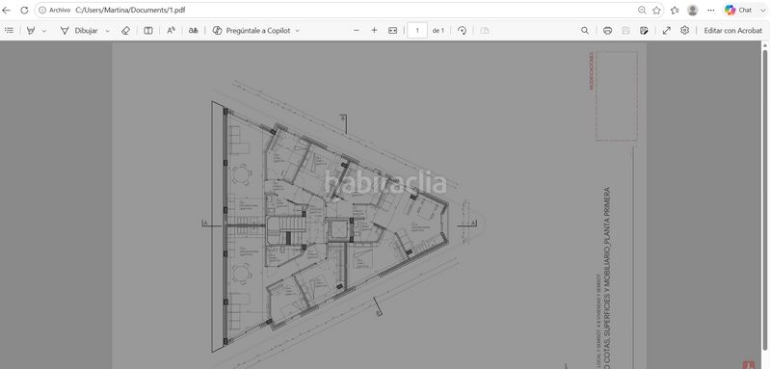Add a text box to PDF
The width and height of the screenshot is (771, 369).
tap(148, 31)
